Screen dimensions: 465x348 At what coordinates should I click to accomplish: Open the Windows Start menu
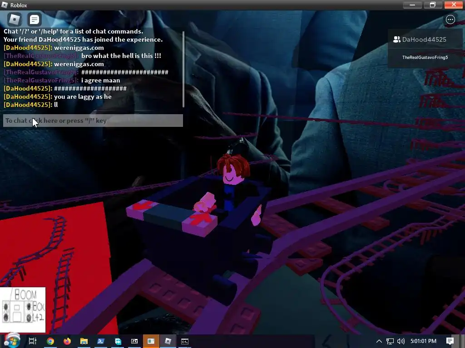click(x=12, y=341)
